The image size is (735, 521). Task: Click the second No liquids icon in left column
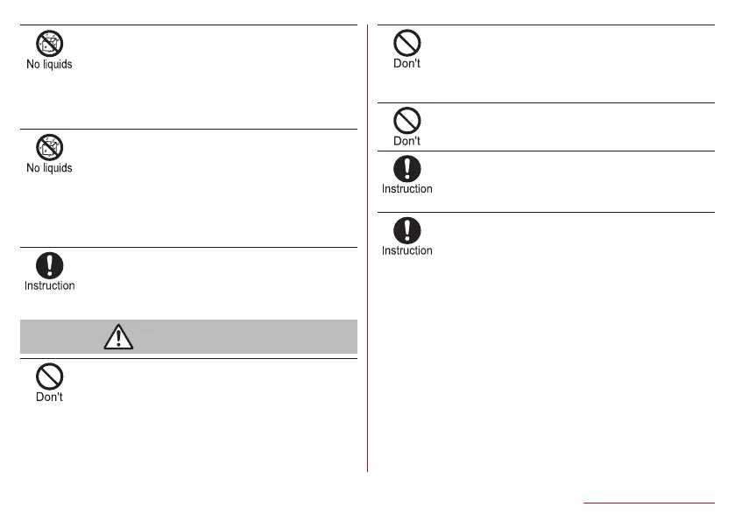(49, 147)
